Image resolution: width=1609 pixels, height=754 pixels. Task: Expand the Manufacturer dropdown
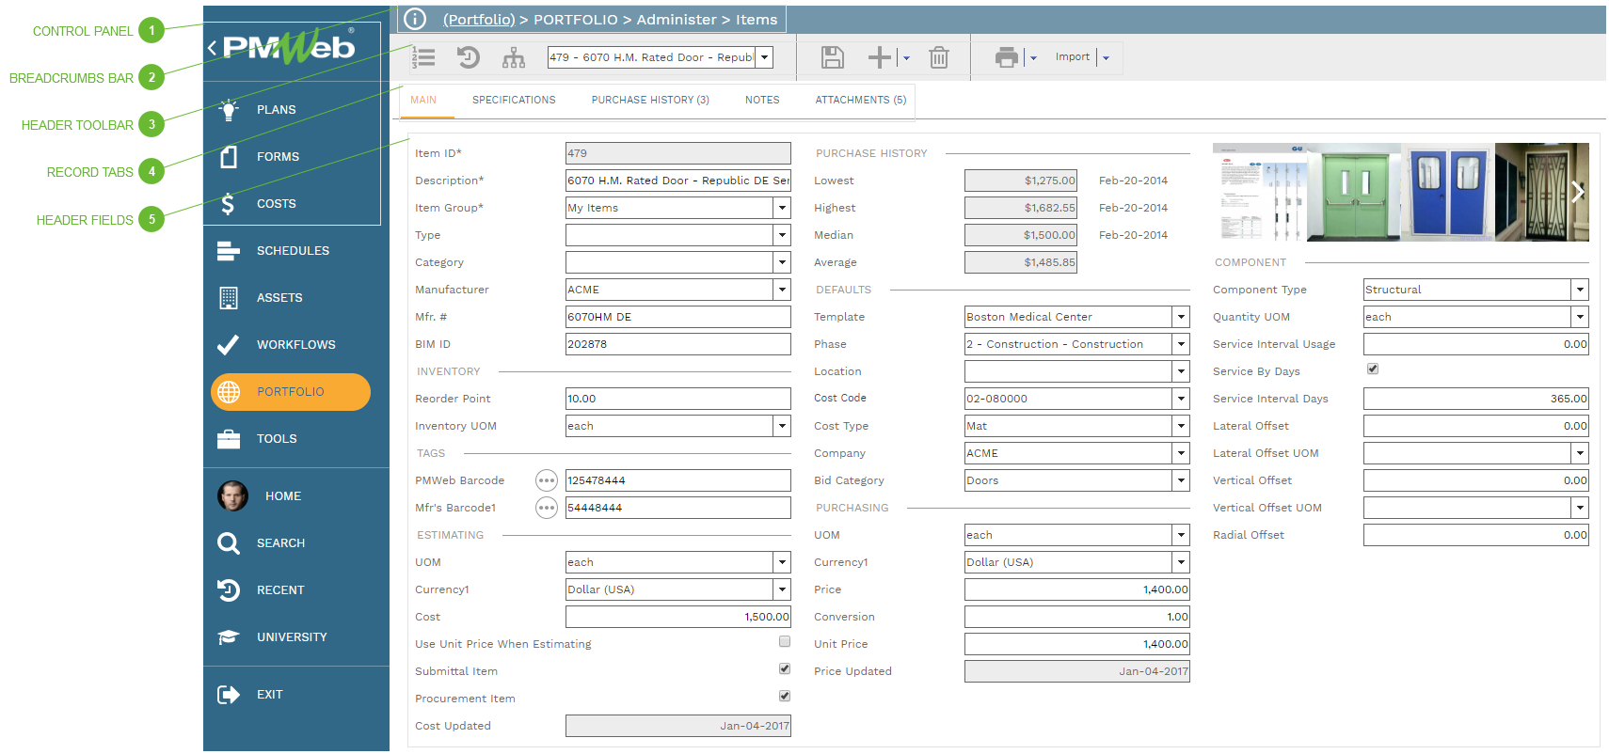point(782,290)
